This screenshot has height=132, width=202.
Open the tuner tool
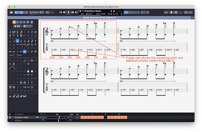coord(186,12)
